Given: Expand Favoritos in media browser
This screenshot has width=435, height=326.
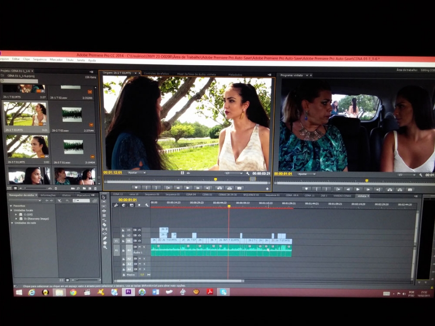Looking at the screenshot, I should [x=11, y=206].
